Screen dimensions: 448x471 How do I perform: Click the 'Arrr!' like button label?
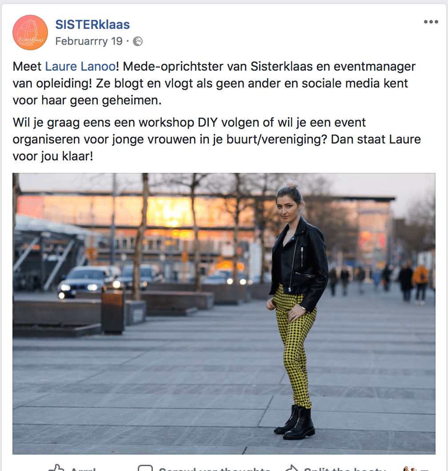pos(83,469)
